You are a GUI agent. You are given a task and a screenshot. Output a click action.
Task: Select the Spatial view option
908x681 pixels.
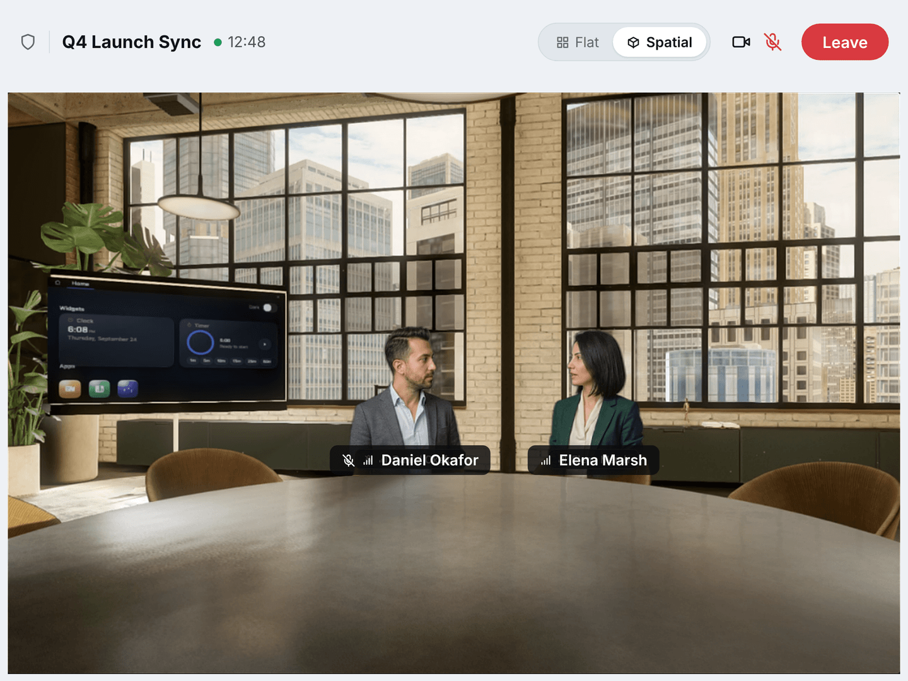pos(660,42)
